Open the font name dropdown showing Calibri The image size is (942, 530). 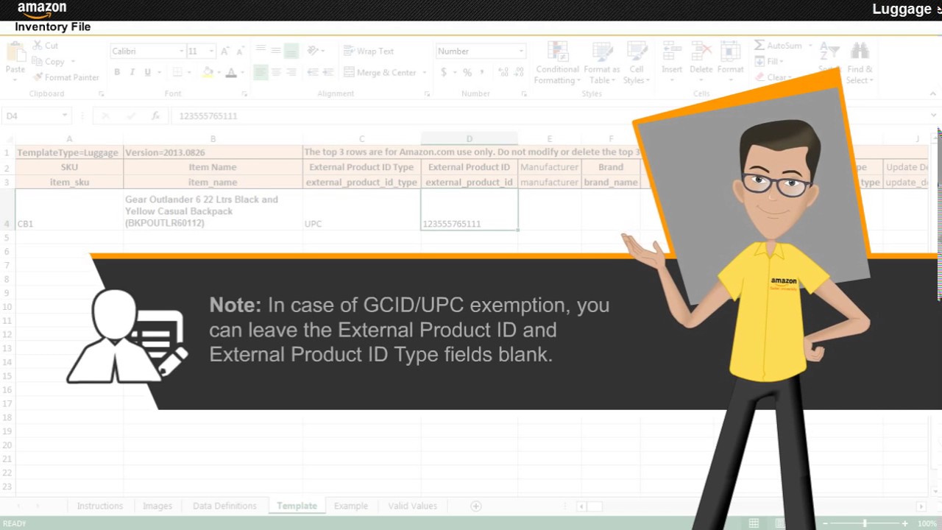[181, 51]
